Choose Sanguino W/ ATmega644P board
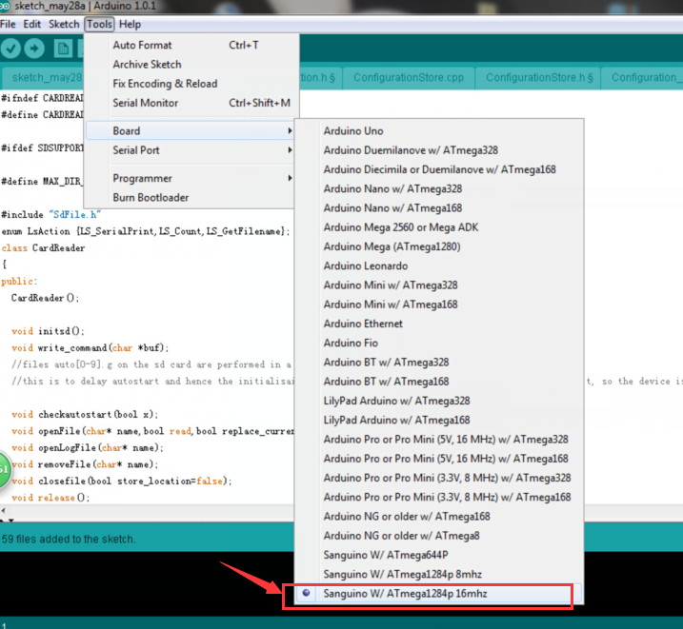The width and height of the screenshot is (683, 629). tap(386, 555)
